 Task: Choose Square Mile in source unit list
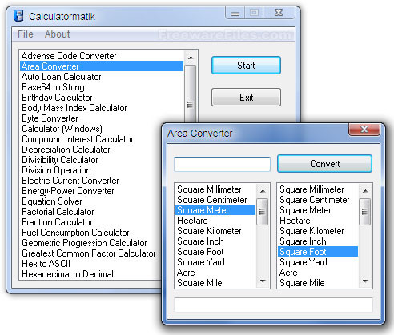(215, 283)
